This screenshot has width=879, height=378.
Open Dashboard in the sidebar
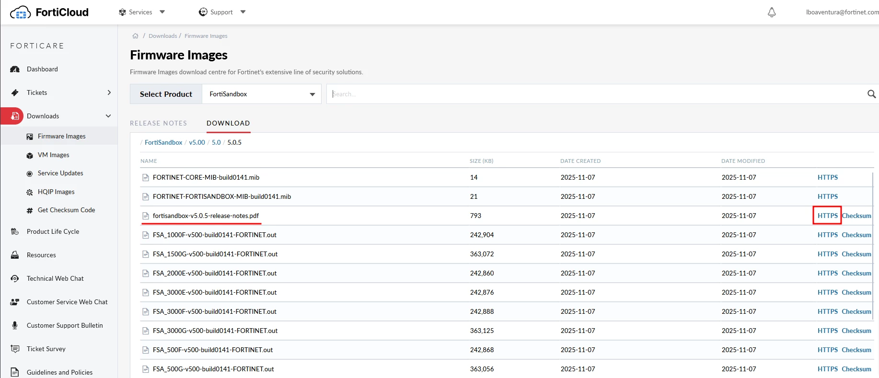pos(42,69)
